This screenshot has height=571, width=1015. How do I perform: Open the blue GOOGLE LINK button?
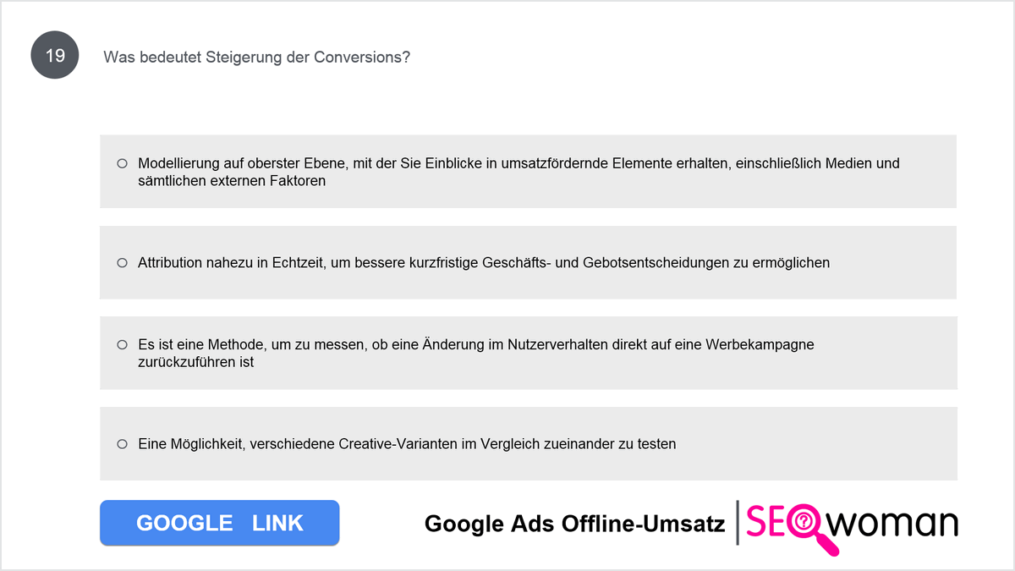(220, 523)
